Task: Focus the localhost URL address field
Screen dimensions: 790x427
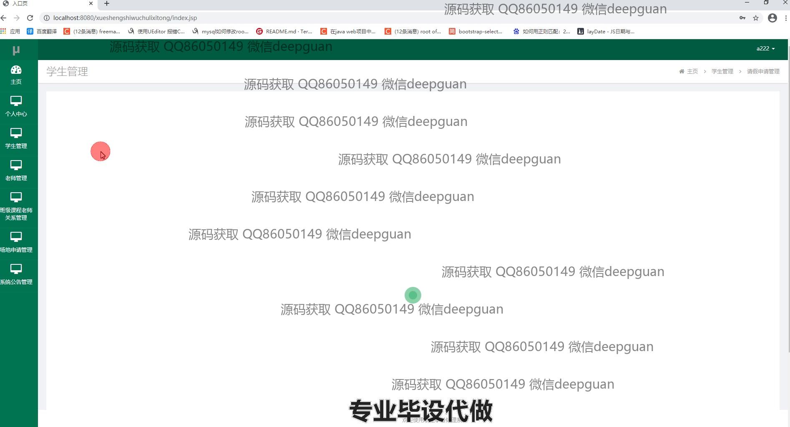Action: click(x=392, y=18)
